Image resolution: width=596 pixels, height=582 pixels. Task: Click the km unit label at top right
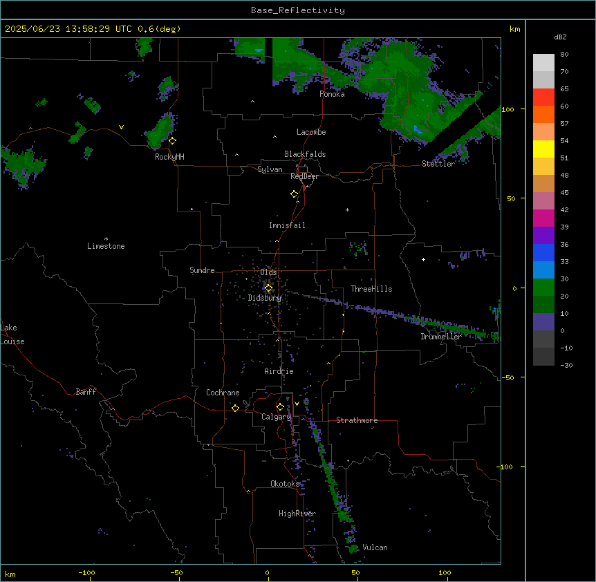(514, 29)
